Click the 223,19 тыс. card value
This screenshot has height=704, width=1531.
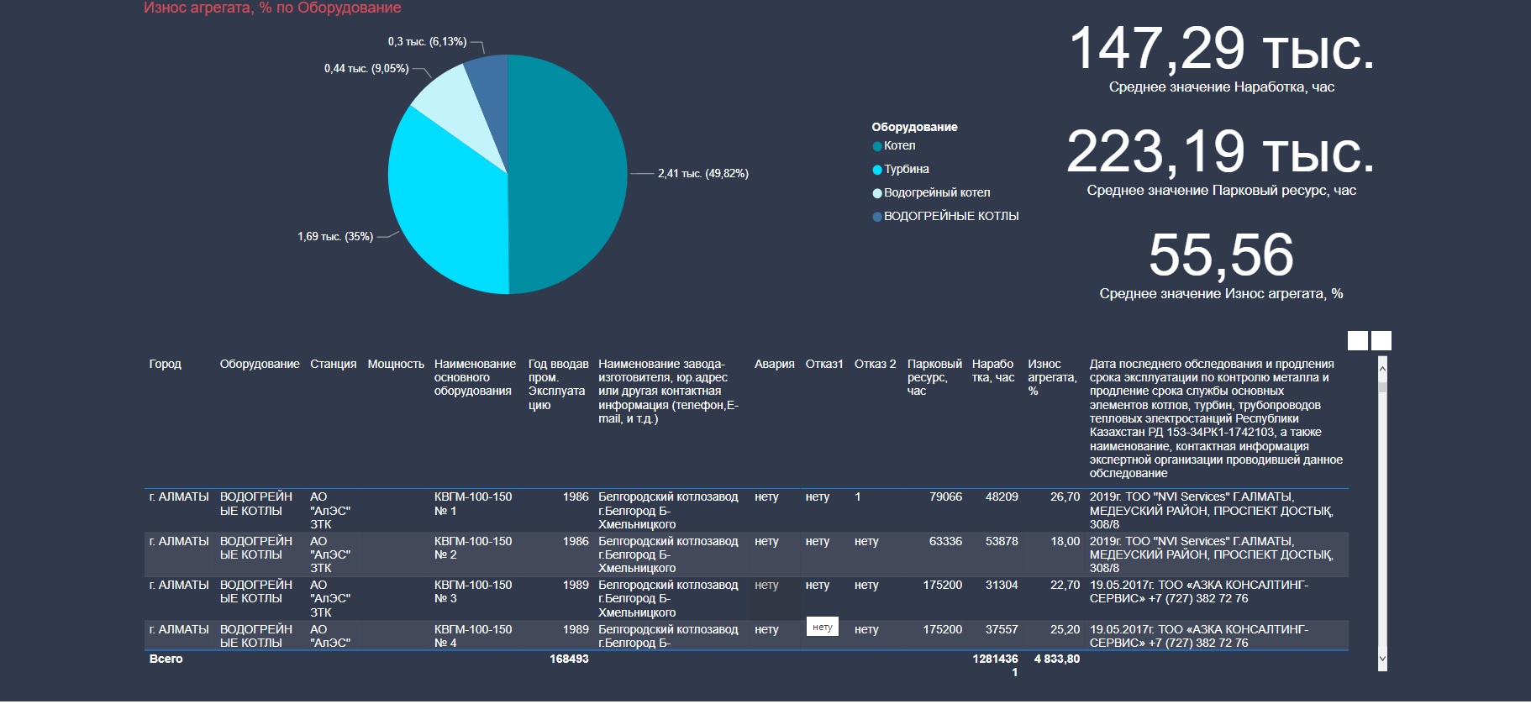click(x=1221, y=151)
